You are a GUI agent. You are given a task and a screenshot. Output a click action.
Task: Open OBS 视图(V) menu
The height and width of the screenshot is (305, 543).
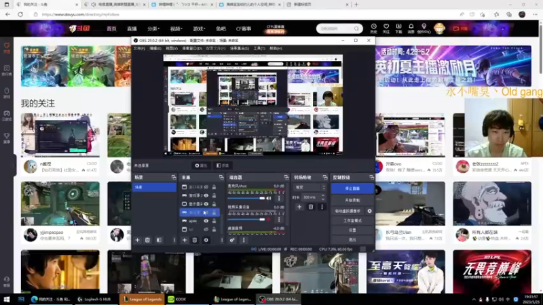172,48
